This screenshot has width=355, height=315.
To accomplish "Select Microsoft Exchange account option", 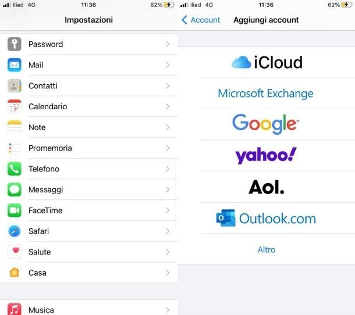I will pos(265,94).
